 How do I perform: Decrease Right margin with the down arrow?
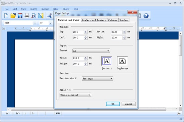[x=124, y=39]
